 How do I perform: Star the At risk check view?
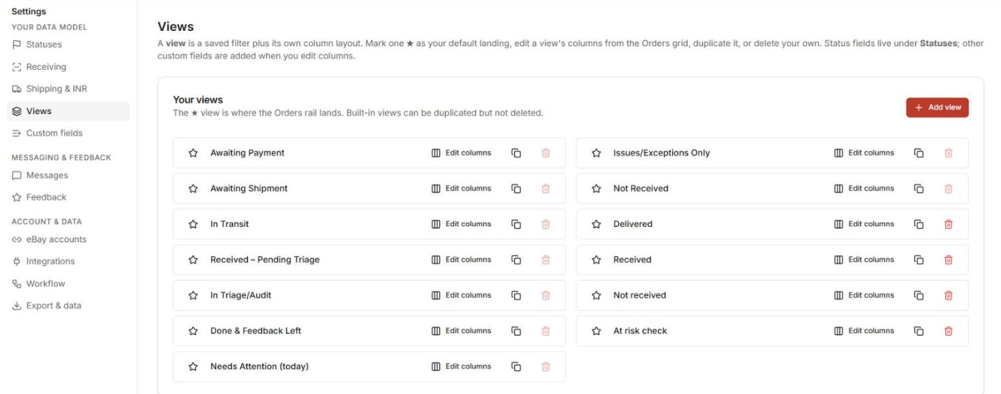point(596,331)
